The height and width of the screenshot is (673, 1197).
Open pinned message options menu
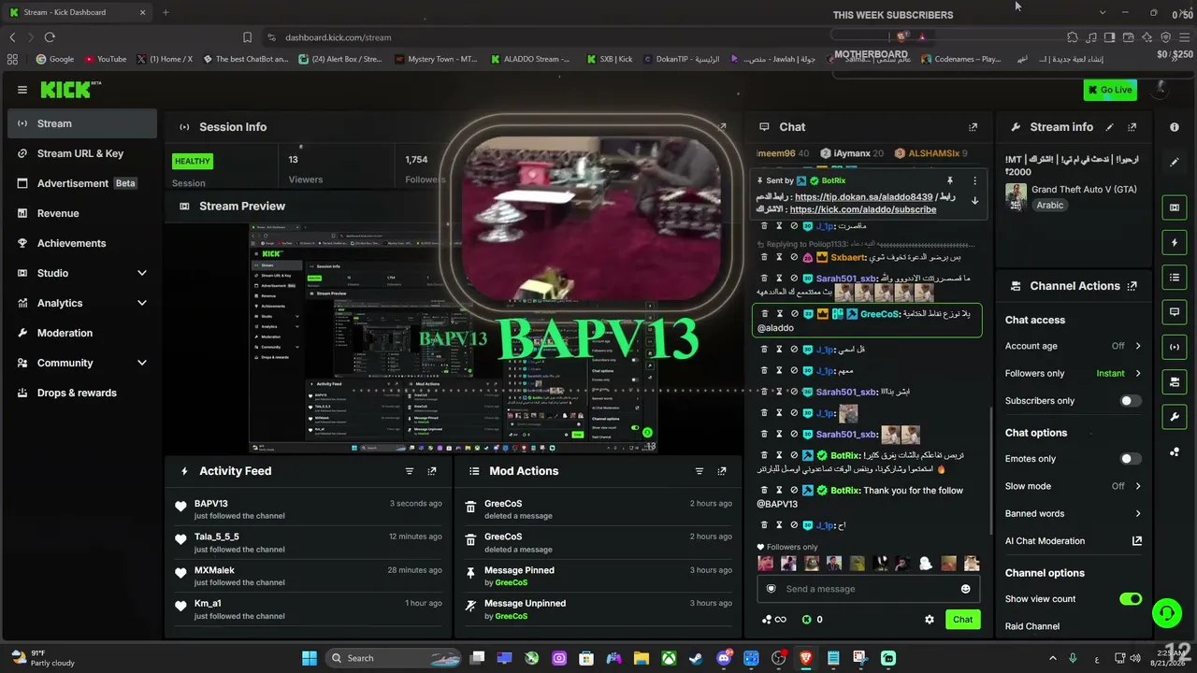pyautogui.click(x=974, y=180)
